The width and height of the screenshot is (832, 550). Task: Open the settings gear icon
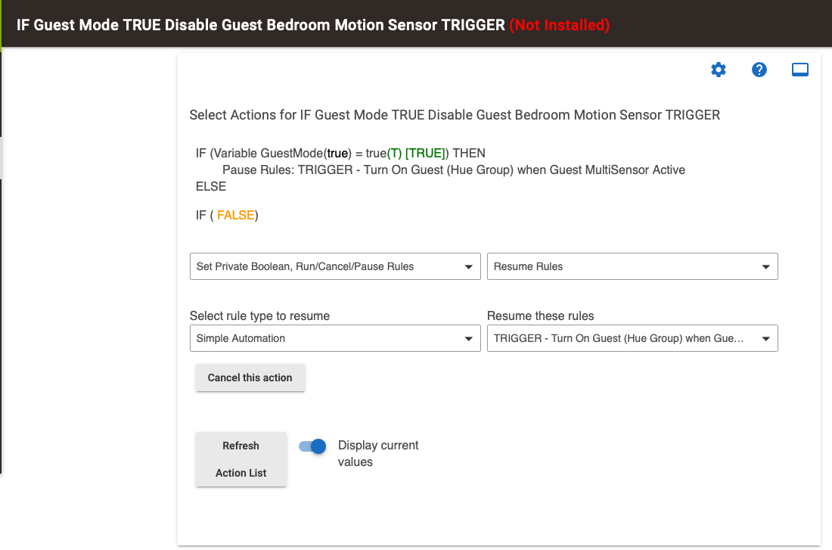click(719, 70)
